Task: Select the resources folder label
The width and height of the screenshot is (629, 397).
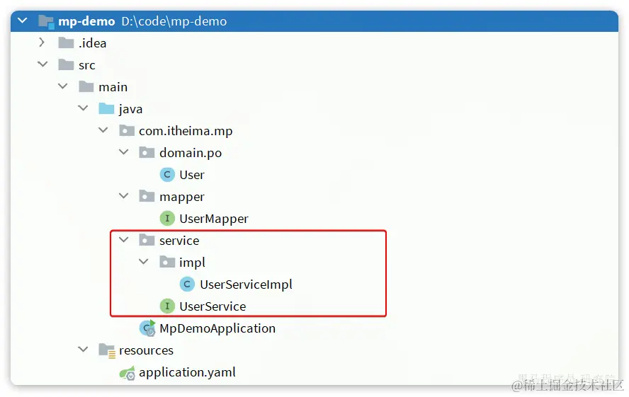Action: point(146,350)
